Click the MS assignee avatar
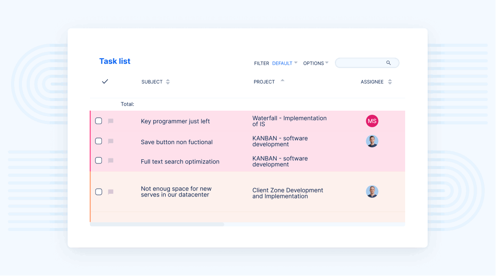The width and height of the screenshot is (496, 276). point(372,121)
